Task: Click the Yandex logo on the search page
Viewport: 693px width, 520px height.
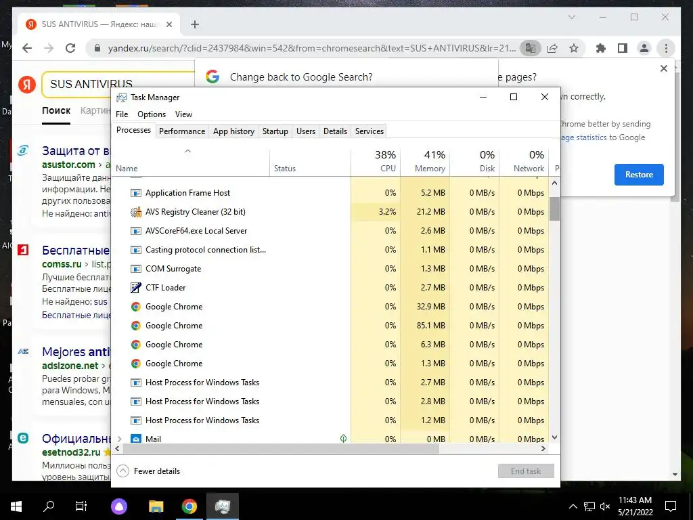Action: point(27,85)
